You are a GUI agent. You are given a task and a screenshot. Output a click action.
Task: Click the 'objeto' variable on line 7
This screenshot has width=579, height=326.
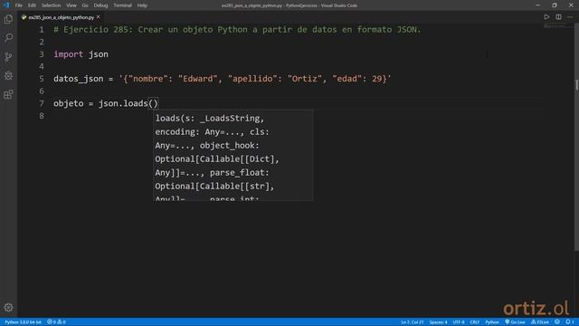click(69, 103)
